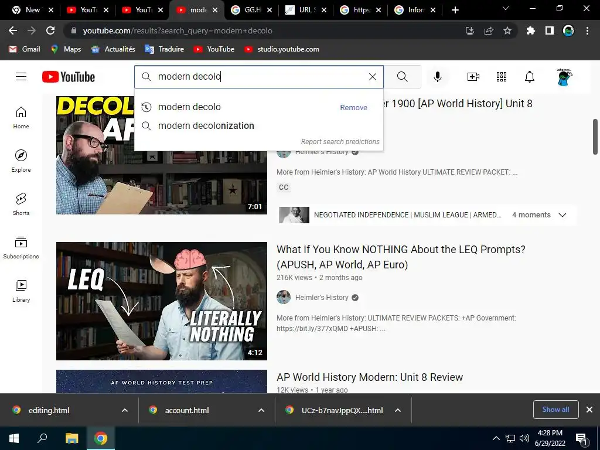This screenshot has width=600, height=450.
Task: Open the studio.youtube.com bookmark
Action: [x=282, y=49]
